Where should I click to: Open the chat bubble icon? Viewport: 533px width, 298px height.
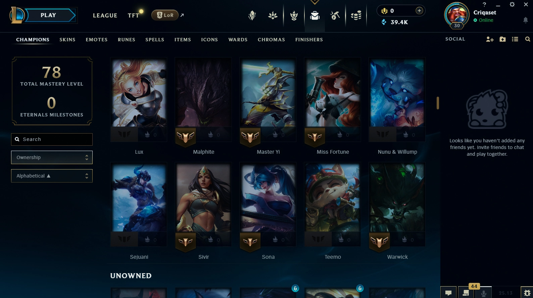point(448,293)
